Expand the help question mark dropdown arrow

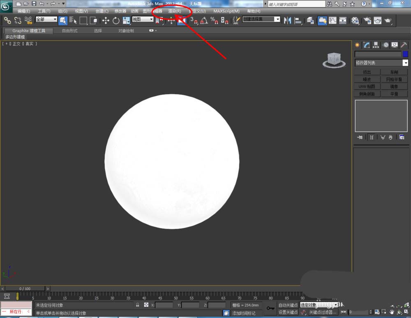tap(369, 4)
